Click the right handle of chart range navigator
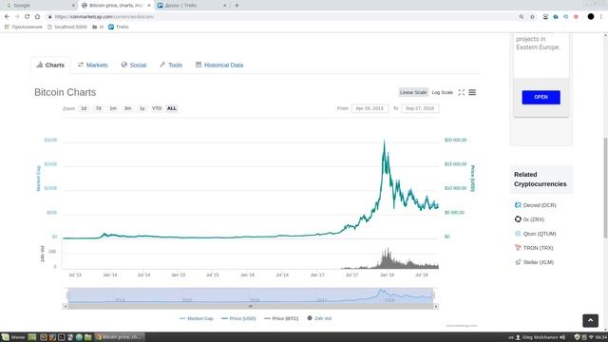The height and width of the screenshot is (342, 608). (x=433, y=295)
